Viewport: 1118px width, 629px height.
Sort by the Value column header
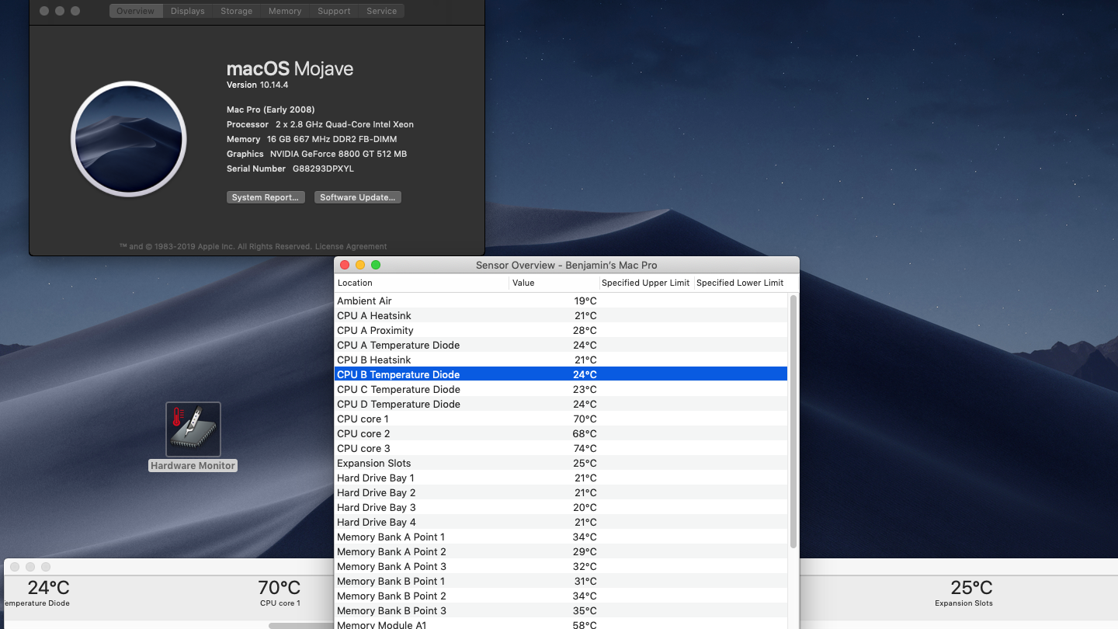554,283
